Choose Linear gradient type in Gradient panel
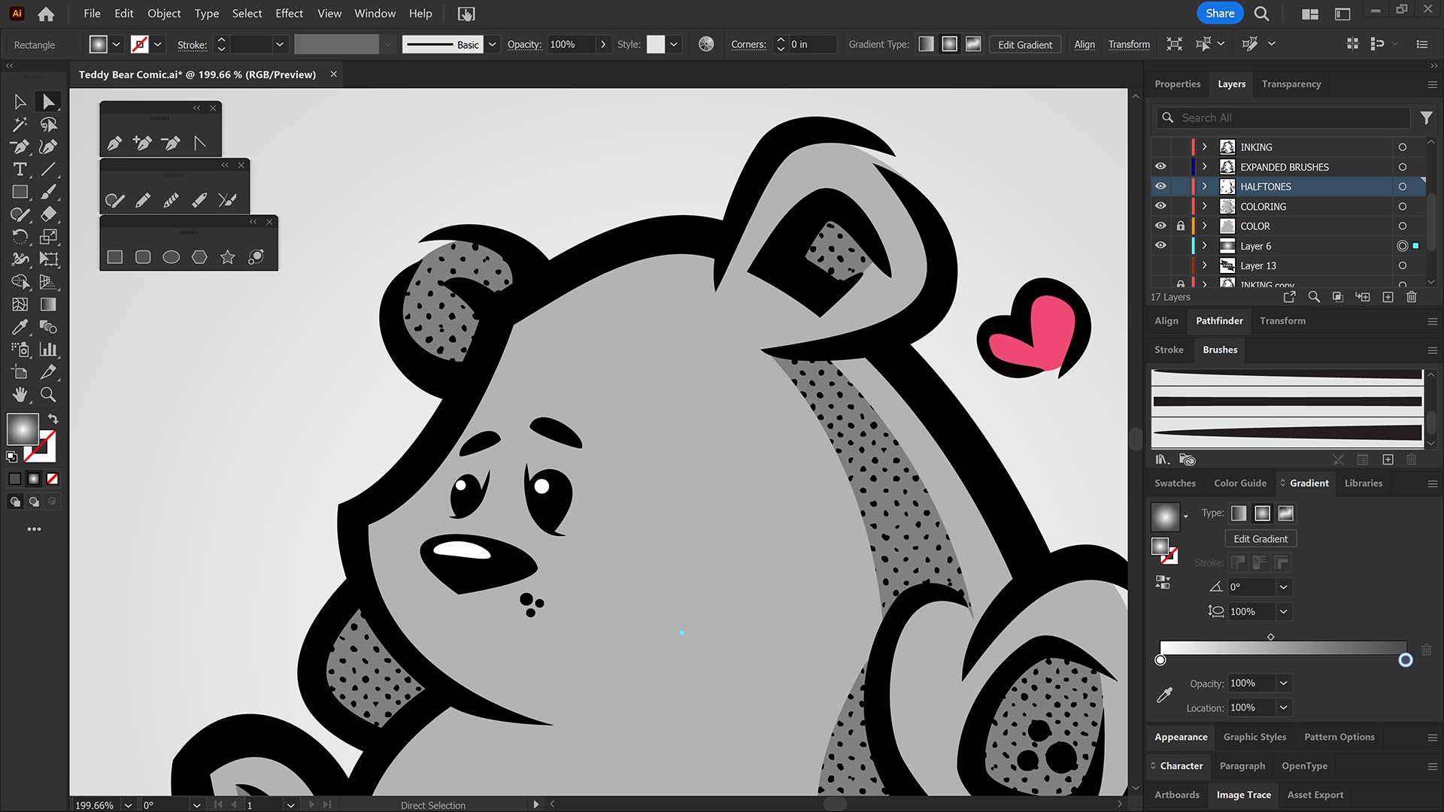1444x812 pixels. point(1239,514)
